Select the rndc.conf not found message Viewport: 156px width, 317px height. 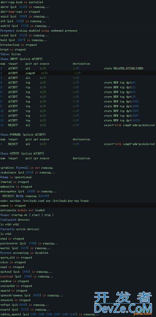(x=44, y=201)
